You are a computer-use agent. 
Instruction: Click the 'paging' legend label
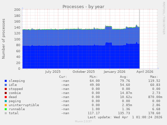pos(15,101)
